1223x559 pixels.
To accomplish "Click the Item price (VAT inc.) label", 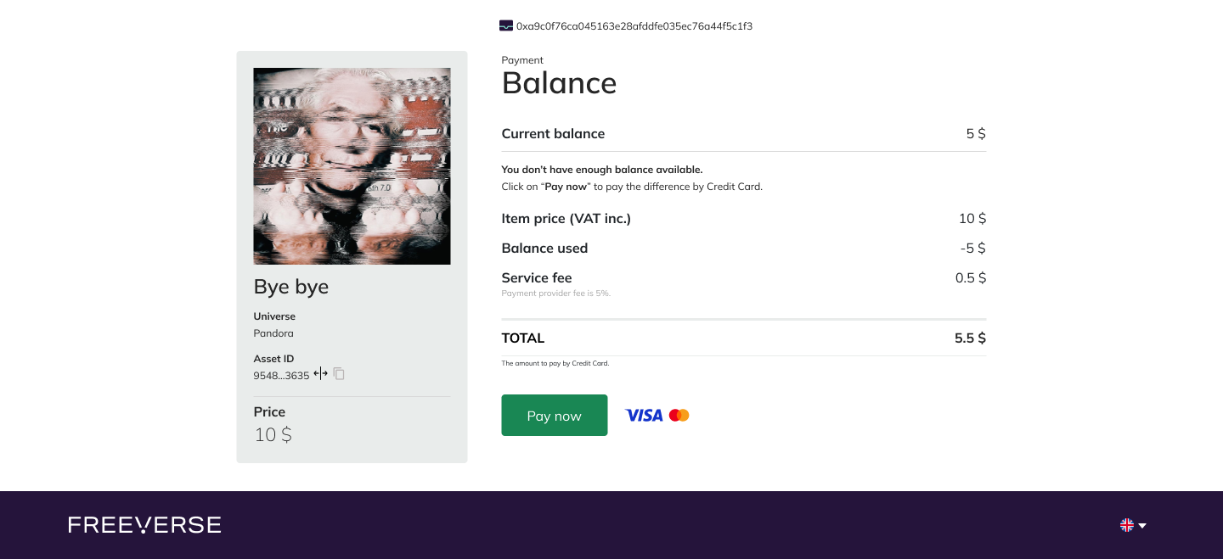I will pos(566,218).
